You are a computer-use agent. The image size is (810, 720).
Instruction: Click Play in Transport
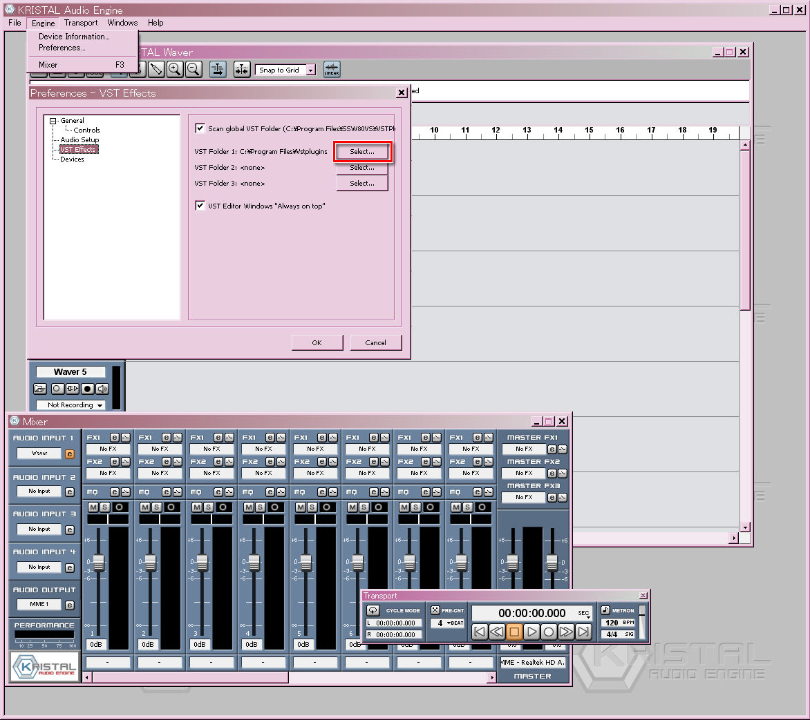pyautogui.click(x=531, y=631)
